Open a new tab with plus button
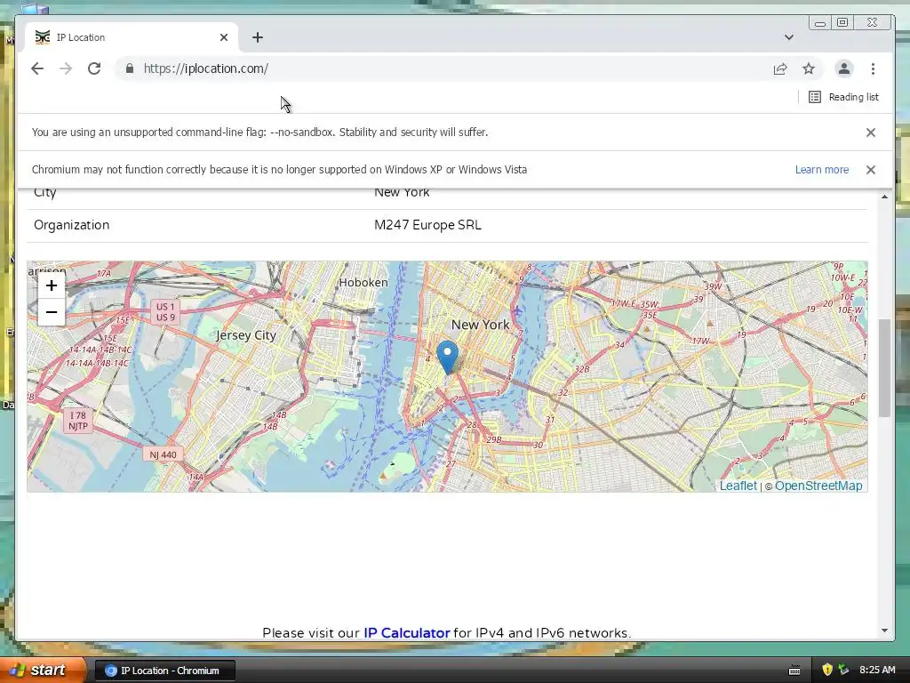Image resolution: width=910 pixels, height=683 pixels. [258, 37]
